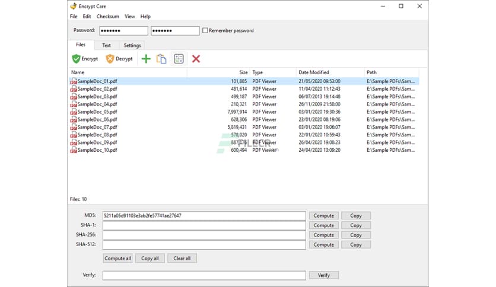Sort by the Name column header
Viewport: 496px width, 287px height.
point(128,72)
